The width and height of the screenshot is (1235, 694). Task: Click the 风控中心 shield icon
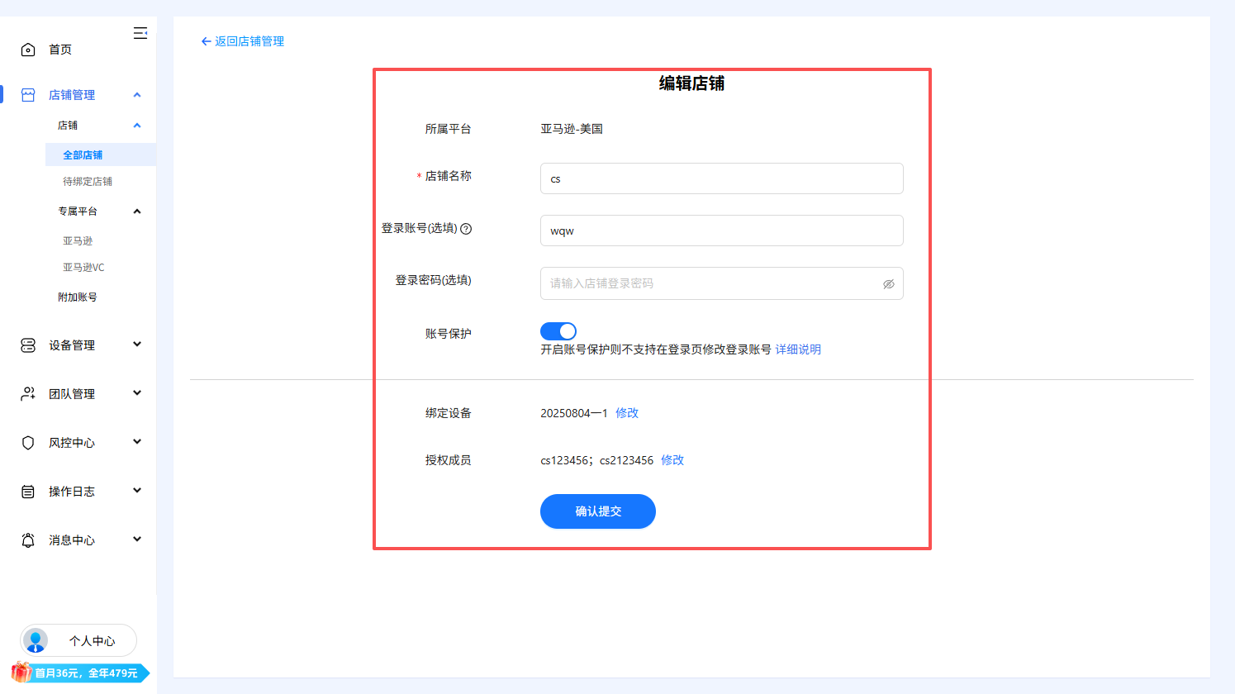(27, 441)
